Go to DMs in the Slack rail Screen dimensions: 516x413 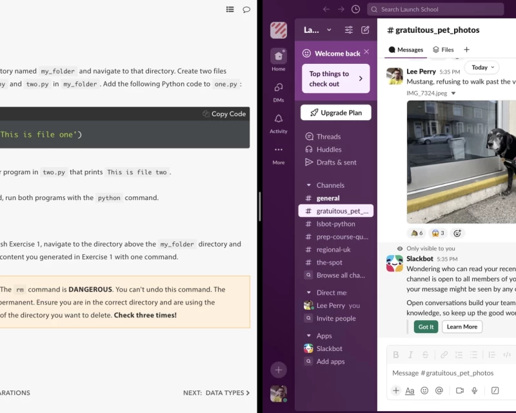(279, 91)
